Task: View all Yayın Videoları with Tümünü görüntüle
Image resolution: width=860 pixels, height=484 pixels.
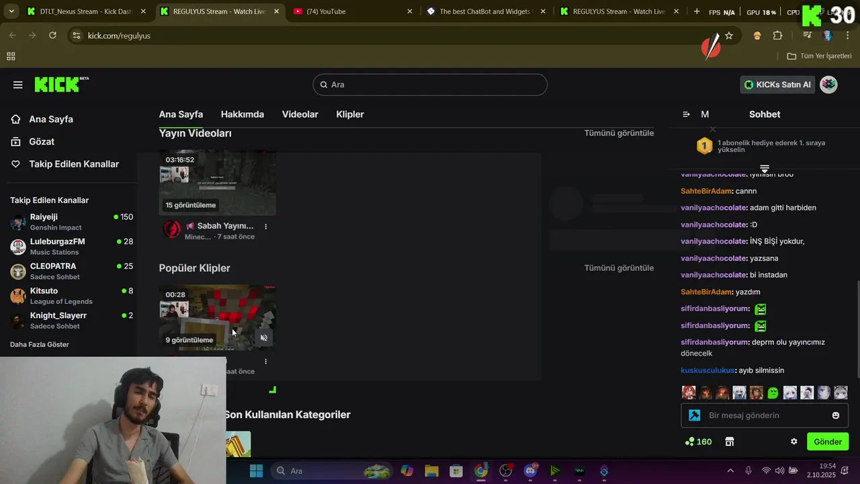Action: click(619, 133)
